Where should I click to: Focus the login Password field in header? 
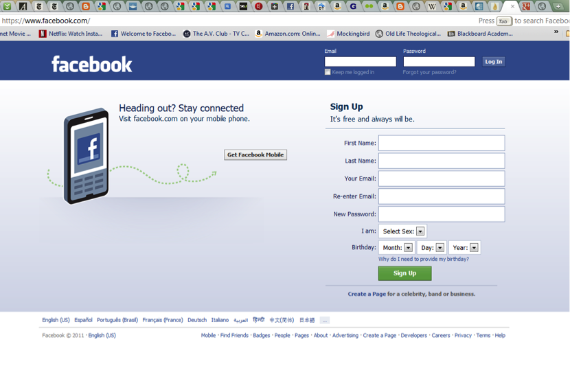[x=439, y=62]
